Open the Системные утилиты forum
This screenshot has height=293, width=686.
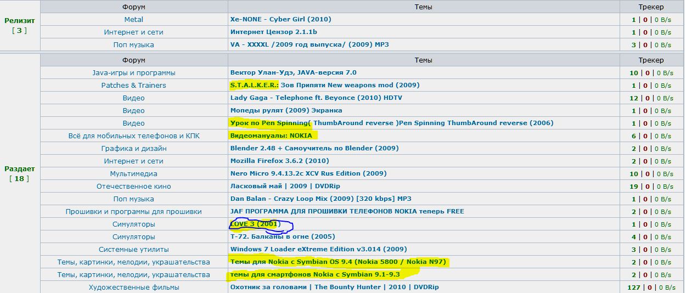pos(133,249)
